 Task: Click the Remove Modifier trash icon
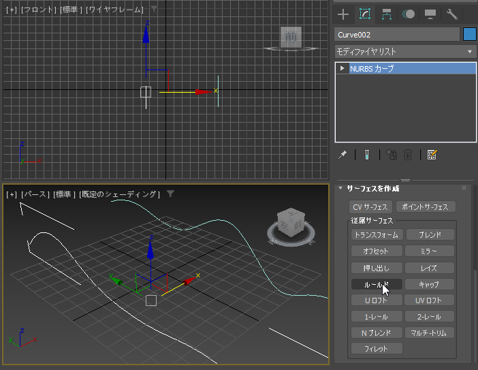(x=408, y=155)
